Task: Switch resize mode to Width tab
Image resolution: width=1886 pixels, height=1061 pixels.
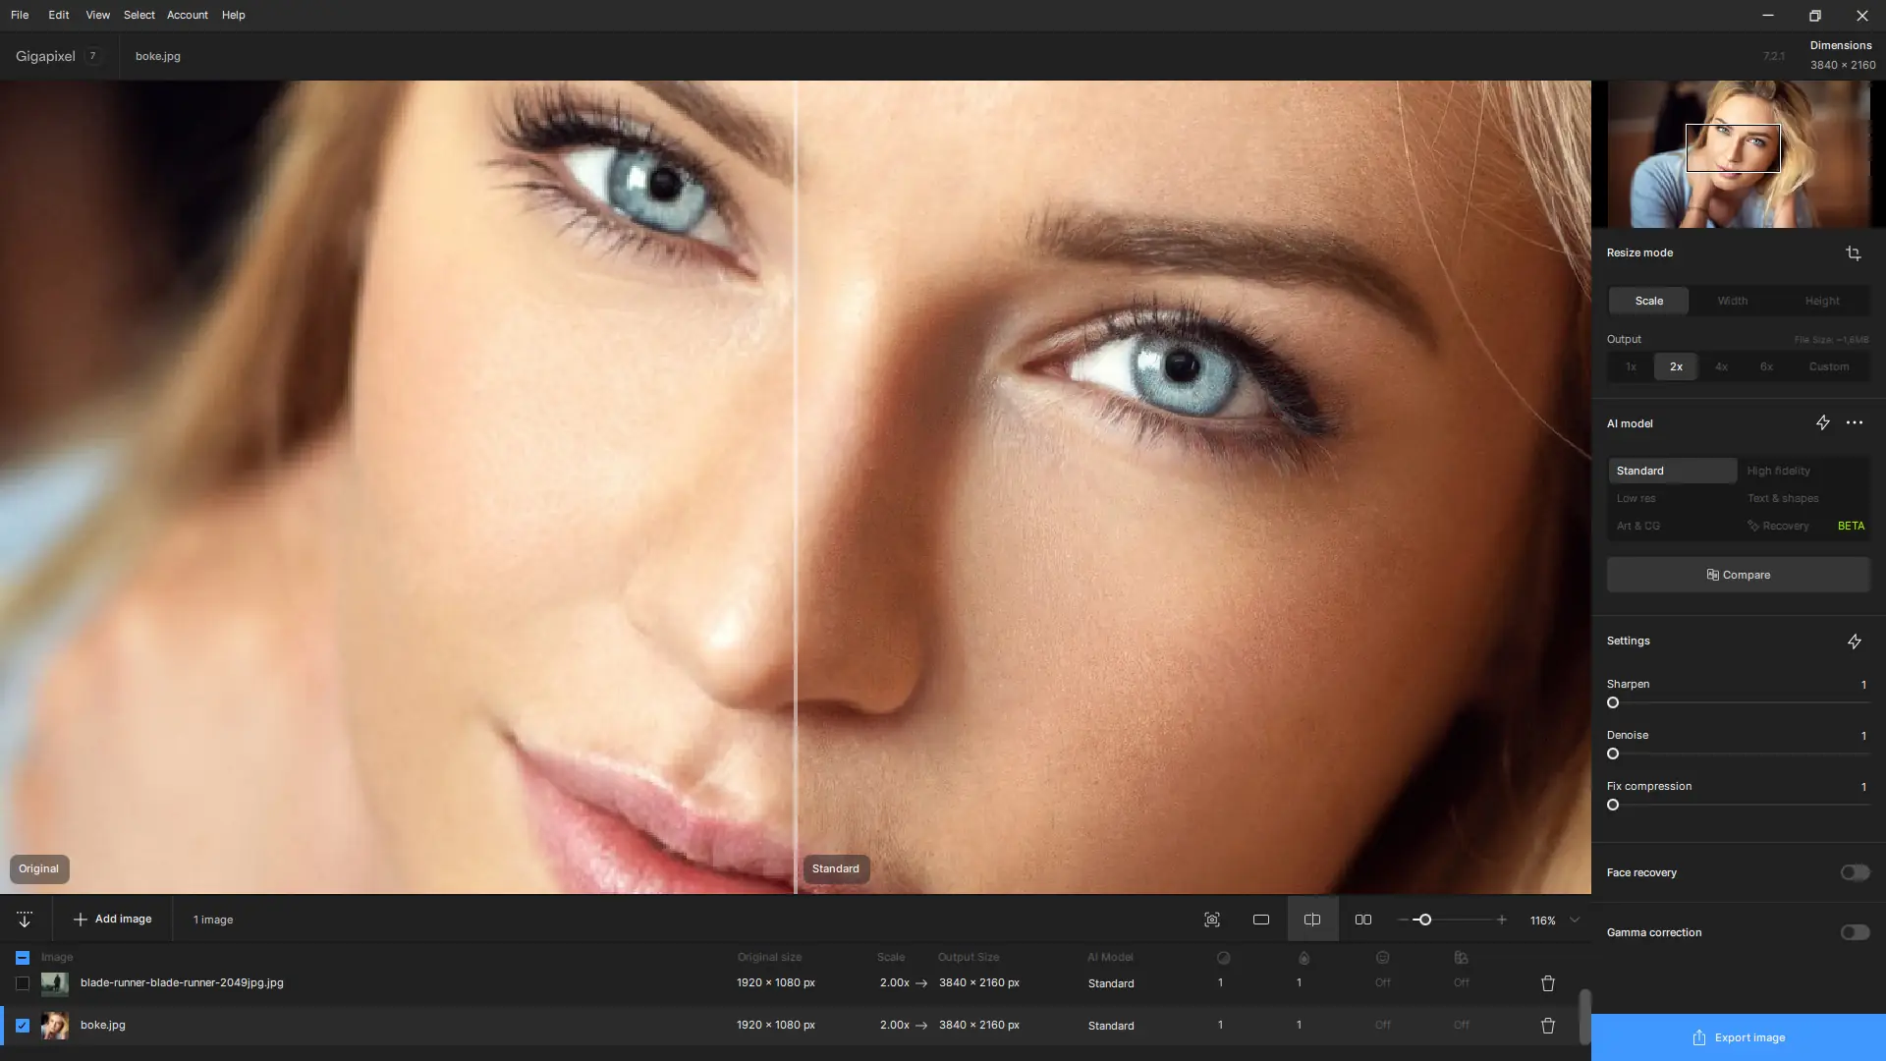Action: pos(1732,301)
